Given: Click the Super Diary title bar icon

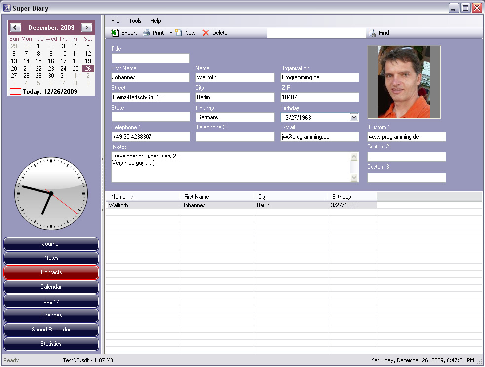Looking at the screenshot, I should (7, 8).
